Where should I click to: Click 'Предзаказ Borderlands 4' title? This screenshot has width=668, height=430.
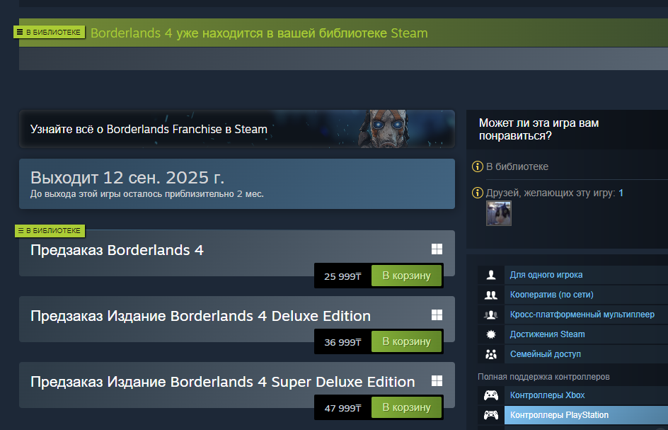pos(117,250)
